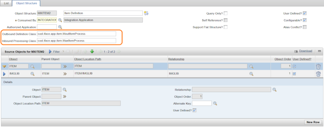
Task: Collapse the ITEM row details triangle
Action: [x=4, y=66]
